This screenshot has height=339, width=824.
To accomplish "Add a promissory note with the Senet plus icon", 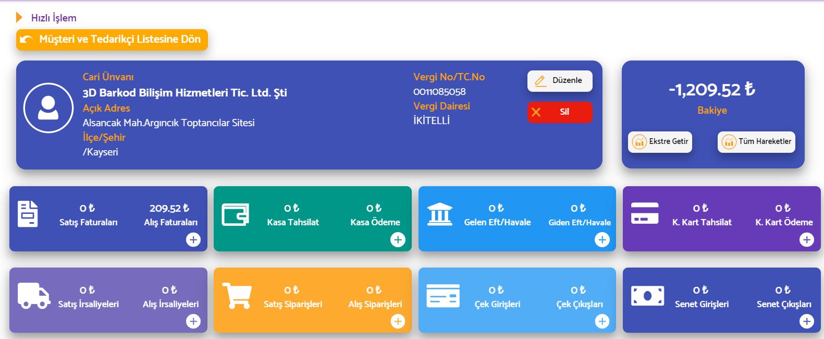I will [x=807, y=321].
